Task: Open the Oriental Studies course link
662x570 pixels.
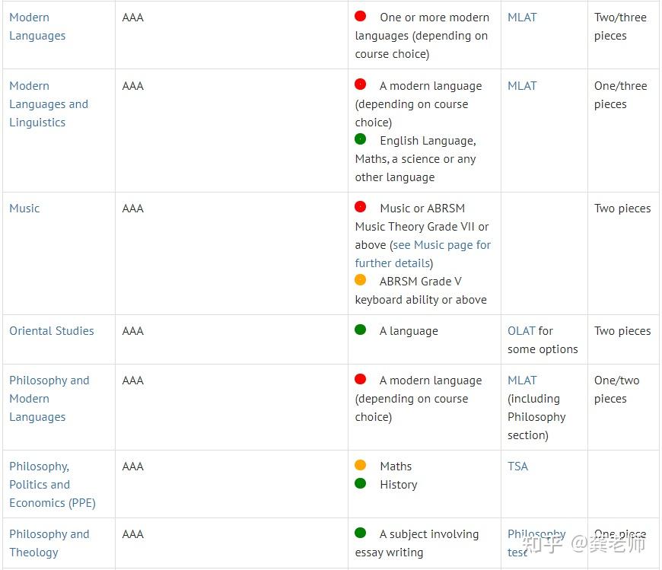Action: [52, 331]
